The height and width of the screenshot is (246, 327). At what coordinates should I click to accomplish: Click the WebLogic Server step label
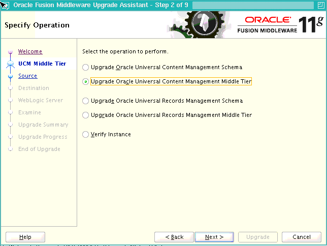[x=41, y=100]
